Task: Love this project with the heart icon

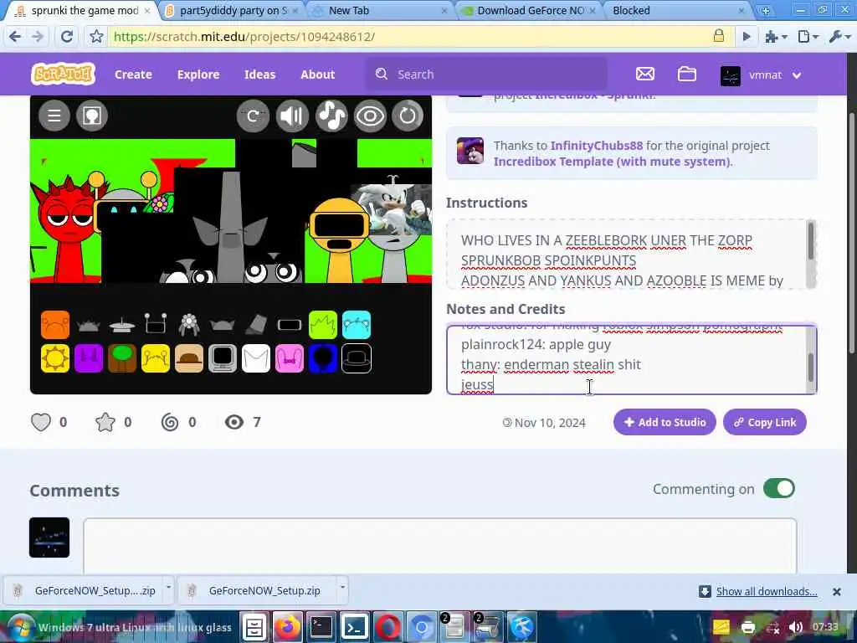Action: [41, 422]
